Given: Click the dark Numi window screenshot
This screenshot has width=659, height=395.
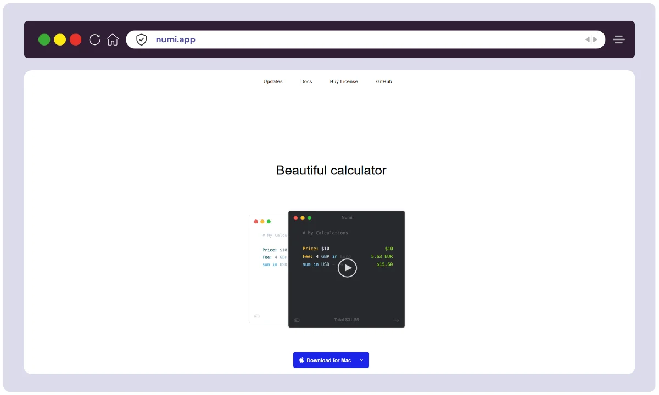Looking at the screenshot, I should pos(347,269).
